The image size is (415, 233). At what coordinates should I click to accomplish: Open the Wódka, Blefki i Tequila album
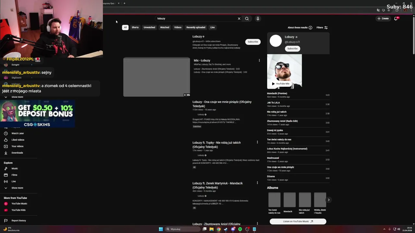point(320,203)
